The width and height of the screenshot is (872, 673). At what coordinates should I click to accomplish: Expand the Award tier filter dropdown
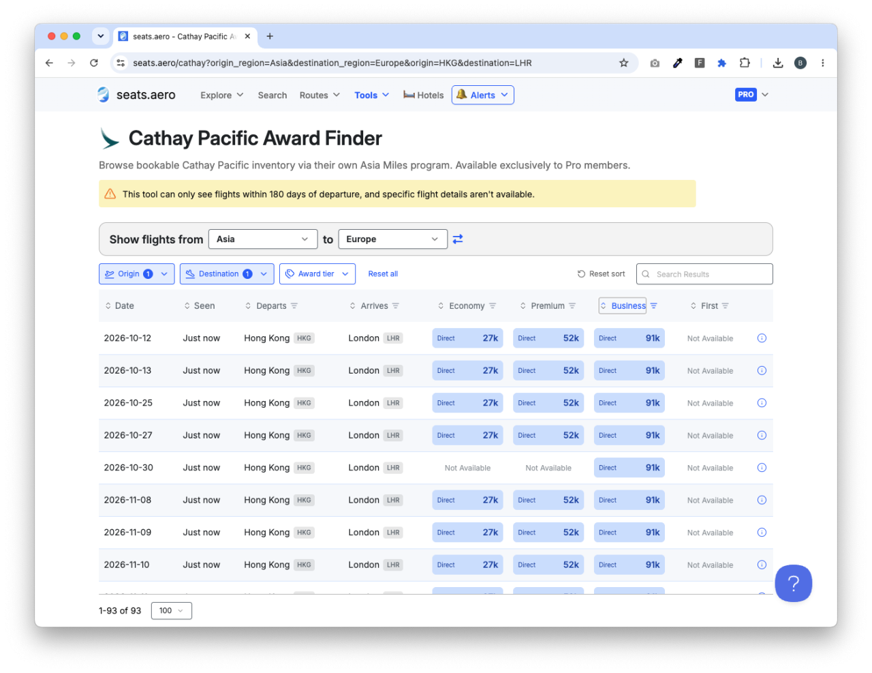pyautogui.click(x=317, y=274)
